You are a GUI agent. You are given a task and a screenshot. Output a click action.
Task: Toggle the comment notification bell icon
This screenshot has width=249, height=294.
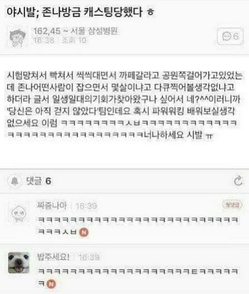pyautogui.click(x=15, y=181)
